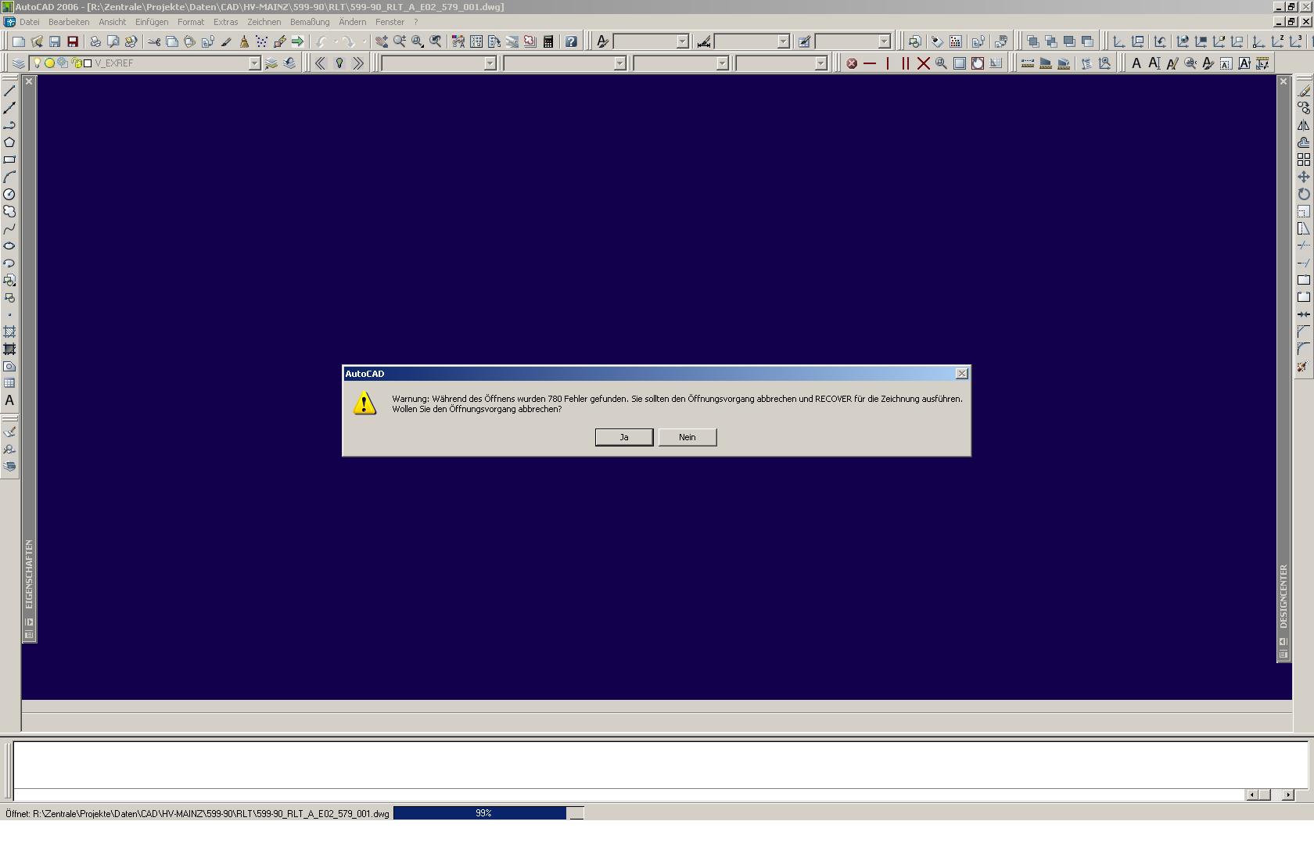
Task: Click the Eigenschaften palette auto-hide icon
Action: [29, 622]
